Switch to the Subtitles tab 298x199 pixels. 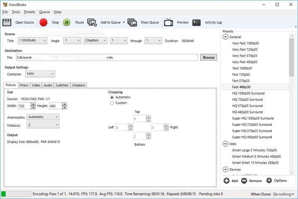pyautogui.click(x=62, y=85)
